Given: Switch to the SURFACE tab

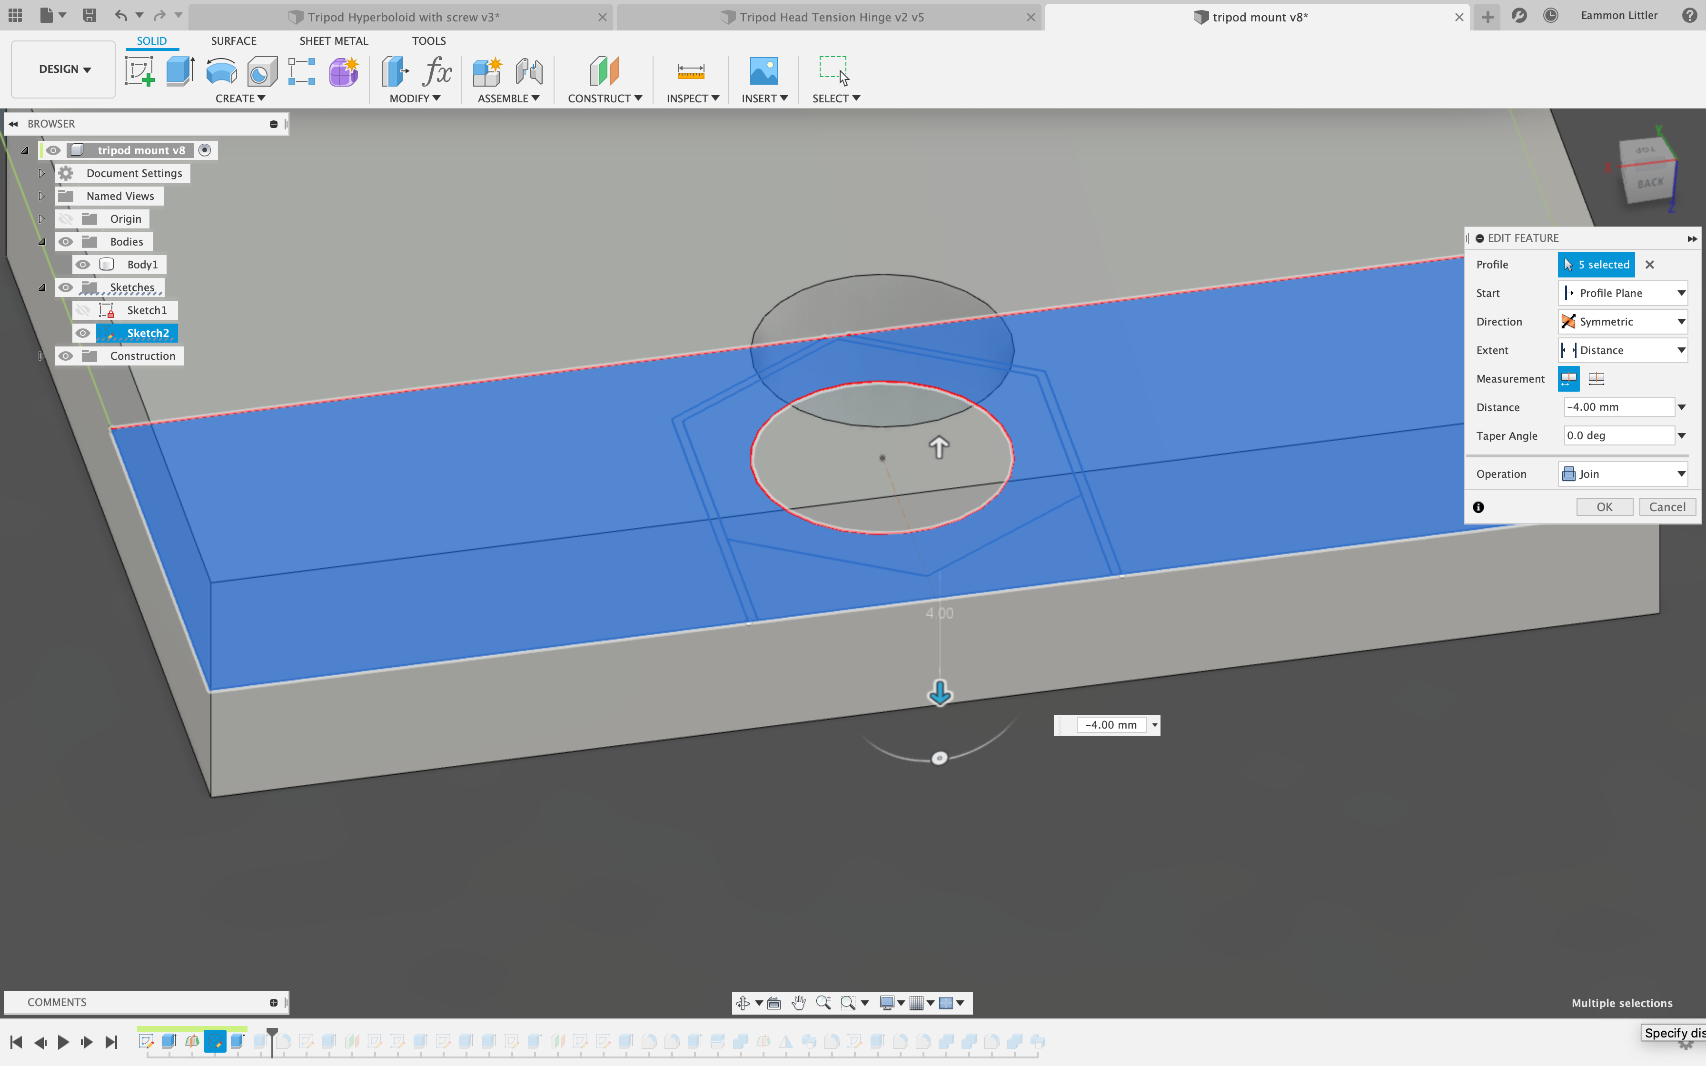Looking at the screenshot, I should click(x=233, y=41).
